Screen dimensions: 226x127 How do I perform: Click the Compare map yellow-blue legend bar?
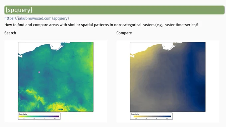coord(152,116)
